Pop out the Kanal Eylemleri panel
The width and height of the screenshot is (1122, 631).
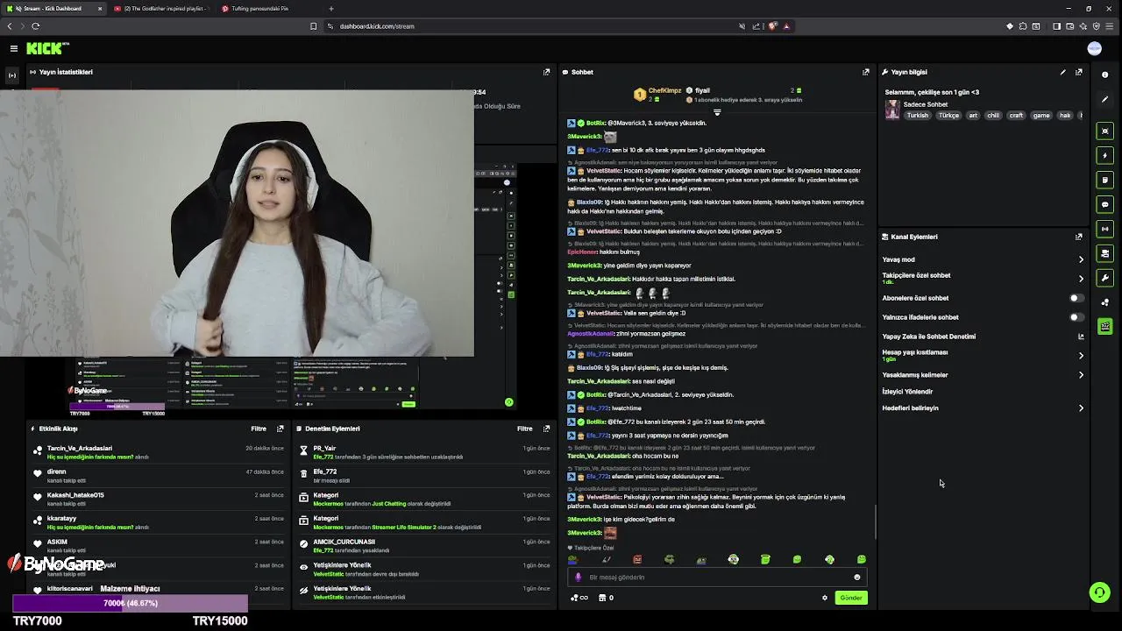click(x=1078, y=237)
